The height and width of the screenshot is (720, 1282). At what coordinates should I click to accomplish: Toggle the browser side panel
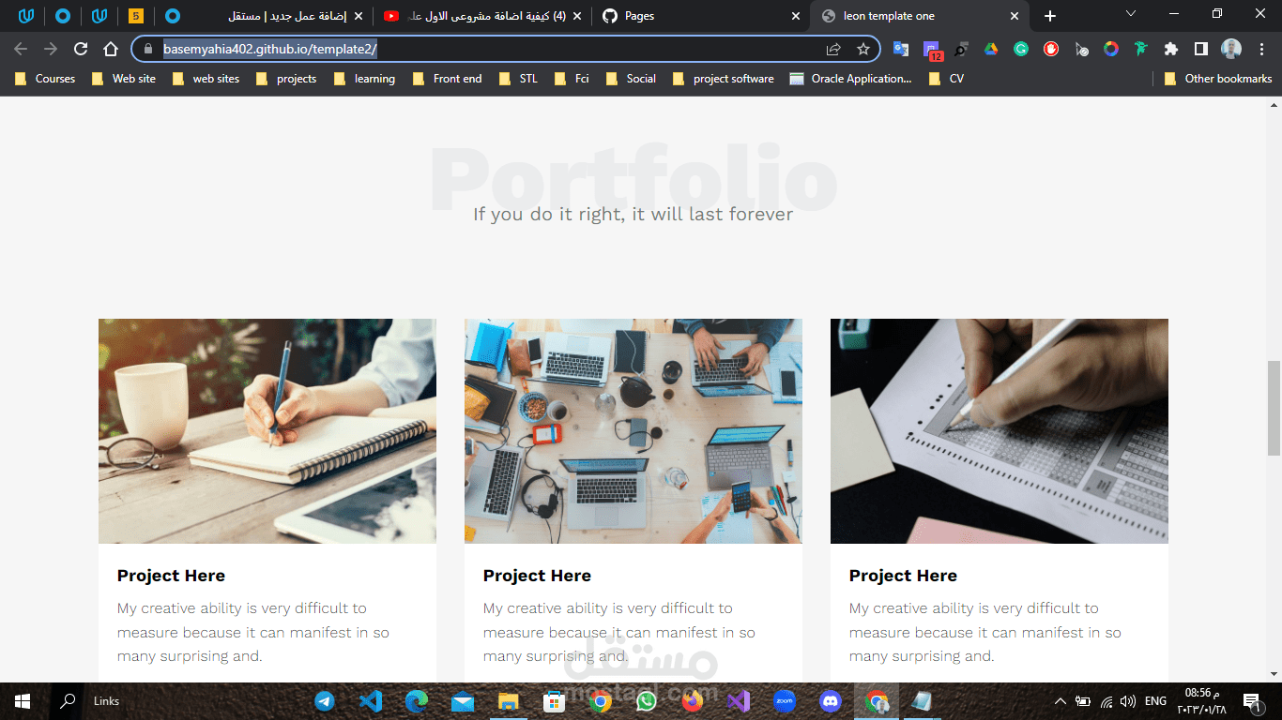pyautogui.click(x=1201, y=49)
